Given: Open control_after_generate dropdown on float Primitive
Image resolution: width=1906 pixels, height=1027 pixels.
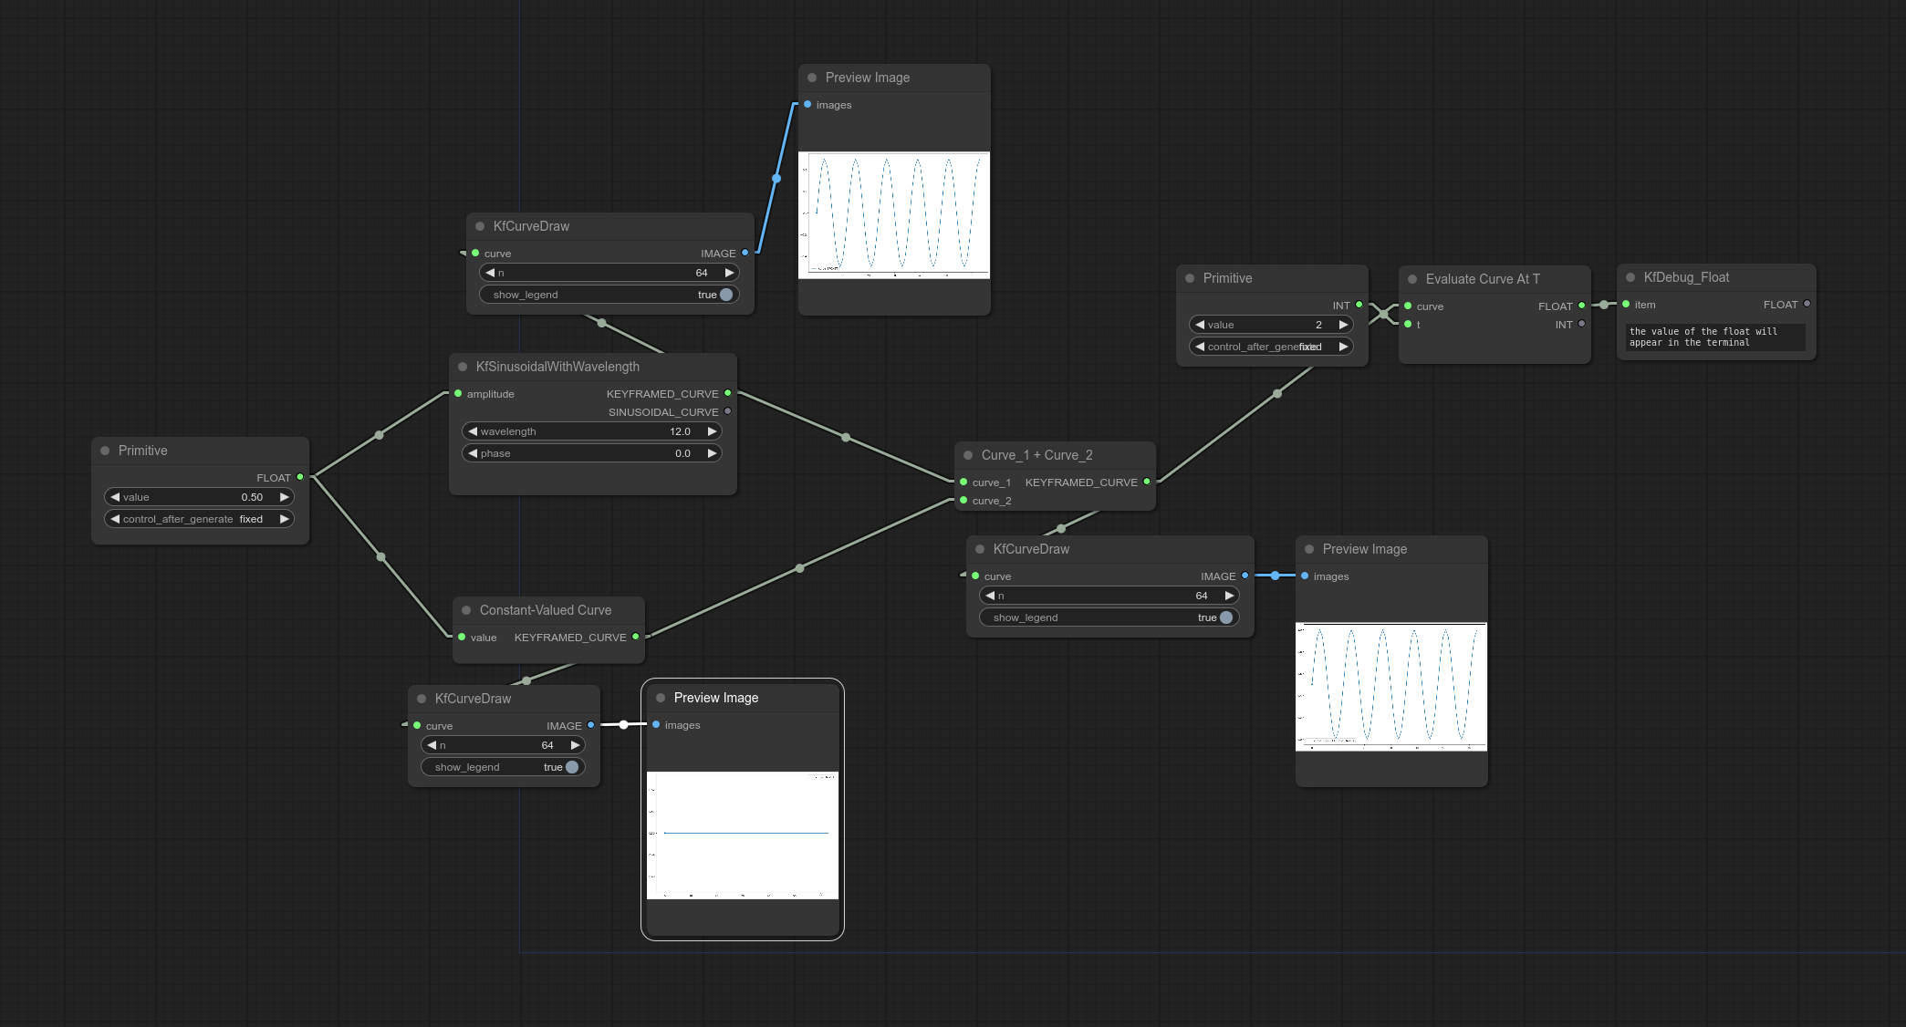Looking at the screenshot, I should point(199,519).
